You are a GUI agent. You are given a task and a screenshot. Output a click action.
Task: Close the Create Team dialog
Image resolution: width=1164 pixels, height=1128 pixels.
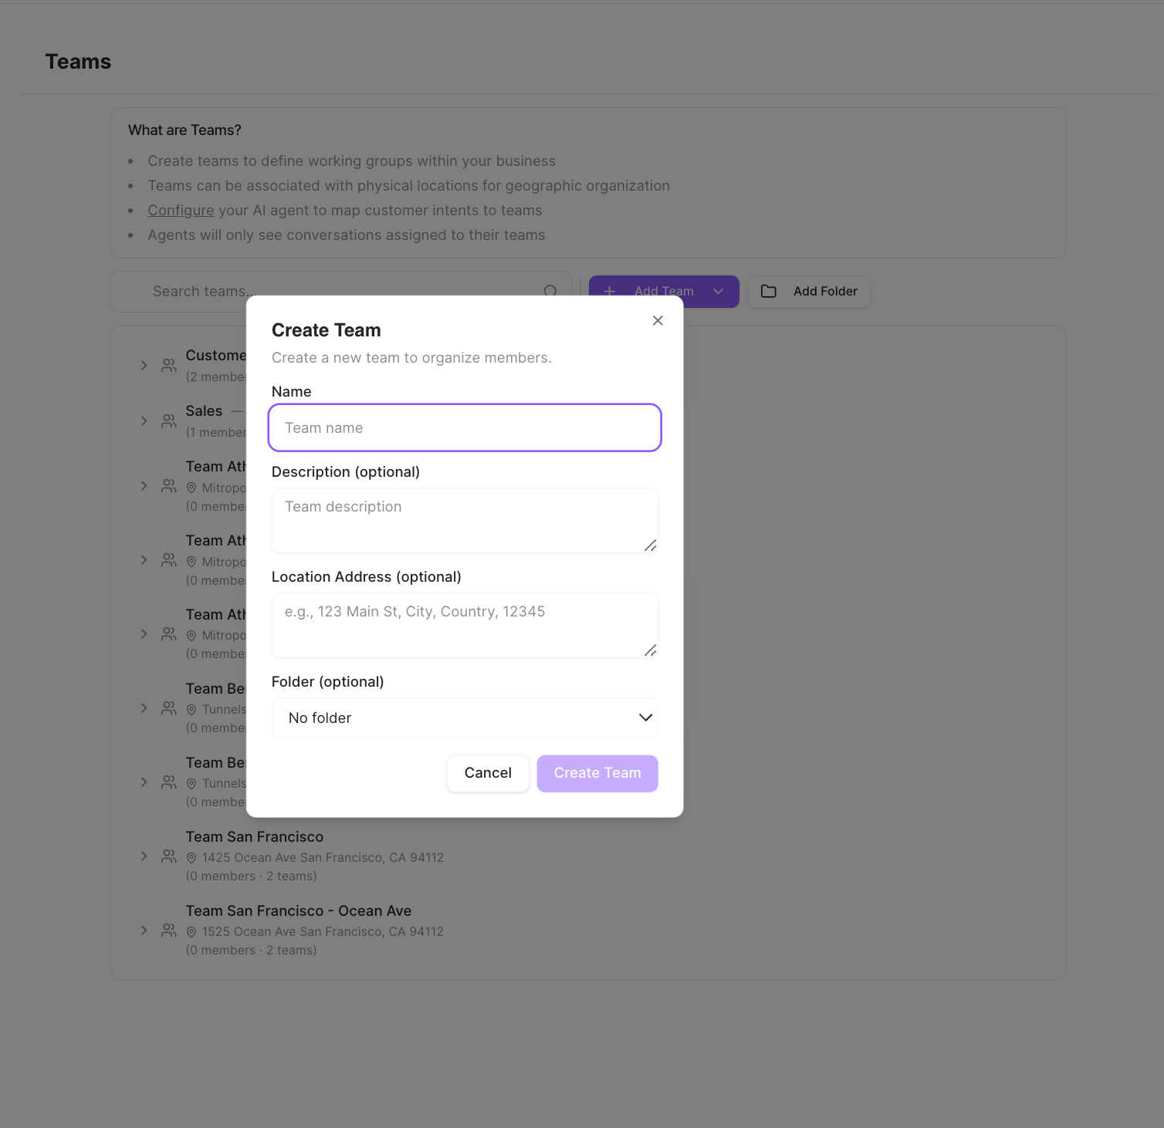pos(658,320)
